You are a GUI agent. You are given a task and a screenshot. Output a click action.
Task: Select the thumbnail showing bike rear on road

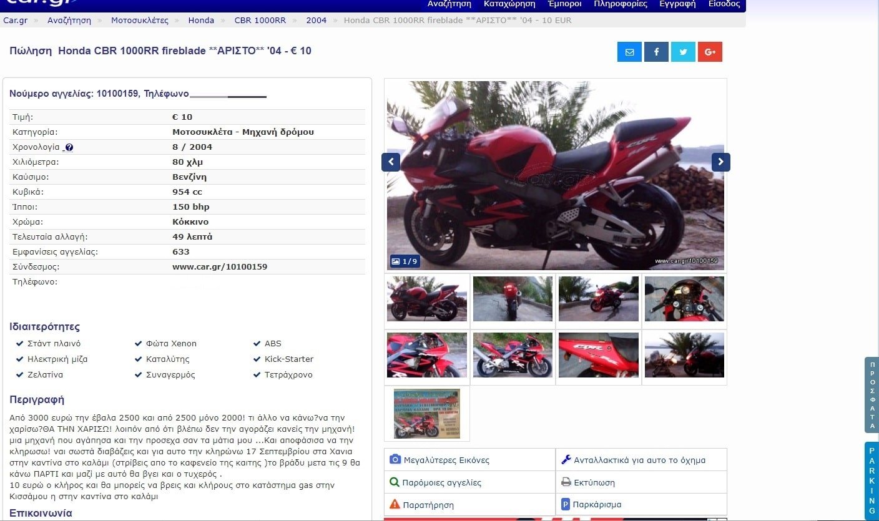tap(513, 299)
